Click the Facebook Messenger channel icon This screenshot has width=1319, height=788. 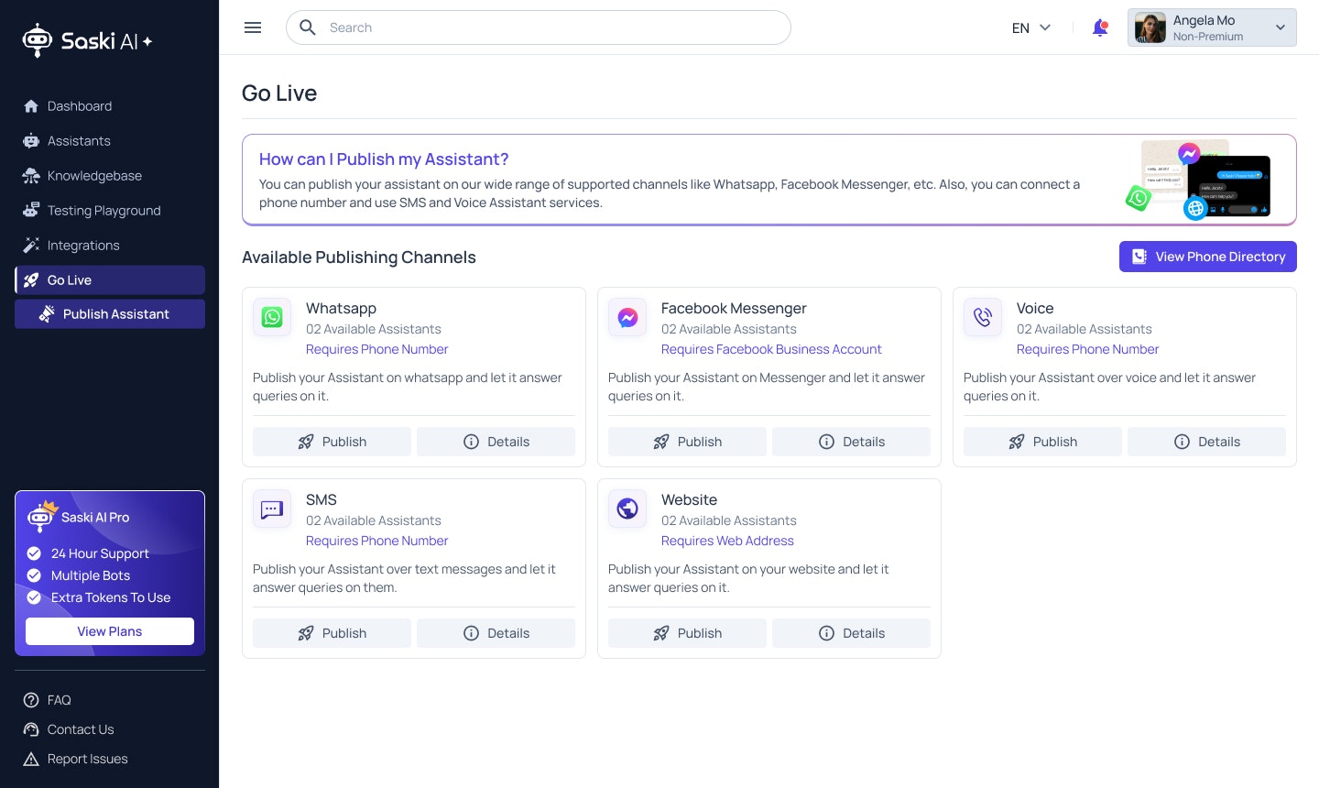point(627,317)
